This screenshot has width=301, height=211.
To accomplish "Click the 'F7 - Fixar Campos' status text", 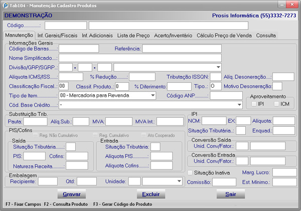I will coord(23,204).
